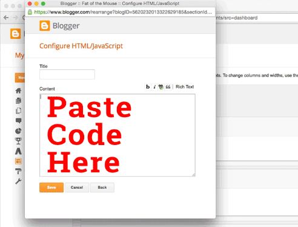This screenshot has width=298, height=227.
Task: Open Comments icon in background sidebar
Action: coord(18,121)
